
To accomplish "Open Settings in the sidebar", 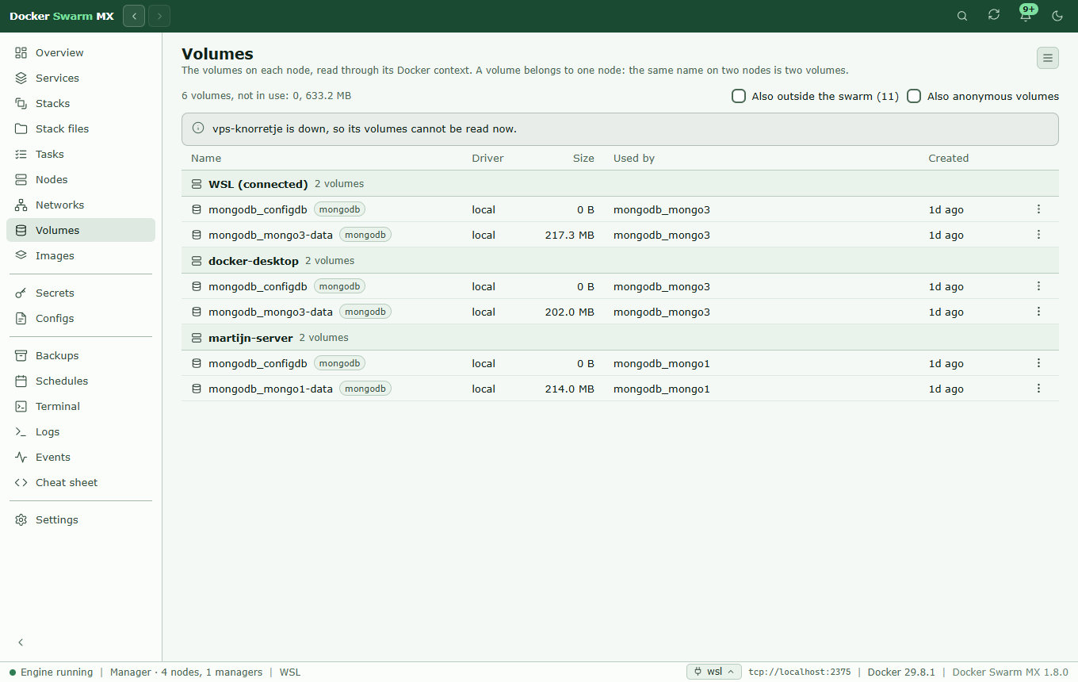I will pos(81,519).
